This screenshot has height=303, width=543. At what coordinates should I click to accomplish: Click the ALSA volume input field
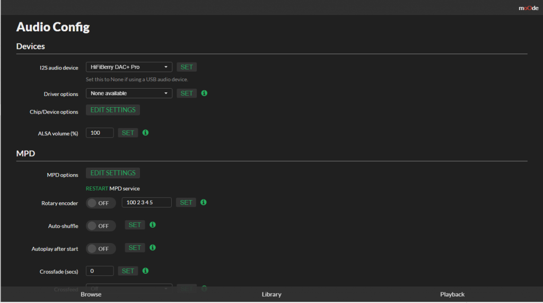[100, 133]
